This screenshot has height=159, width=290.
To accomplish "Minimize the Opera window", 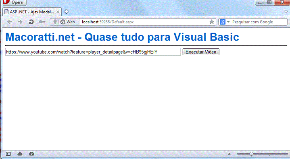I will coord(260,2).
